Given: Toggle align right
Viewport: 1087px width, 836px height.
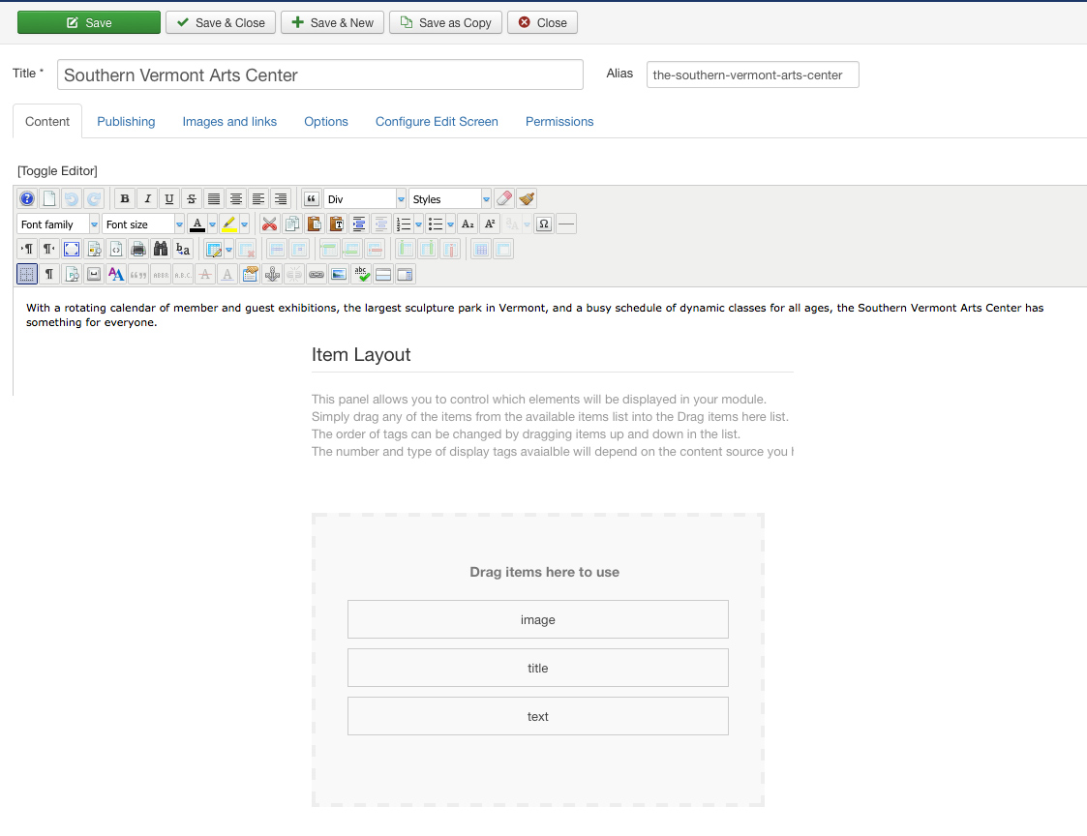Looking at the screenshot, I should [280, 199].
